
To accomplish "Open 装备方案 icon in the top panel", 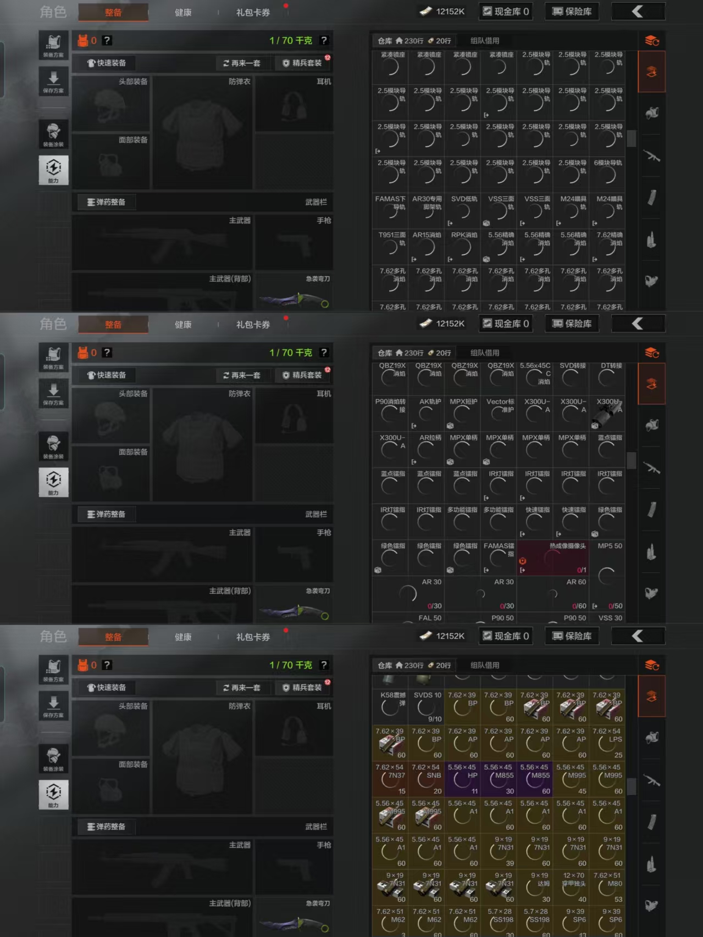I will click(x=53, y=45).
